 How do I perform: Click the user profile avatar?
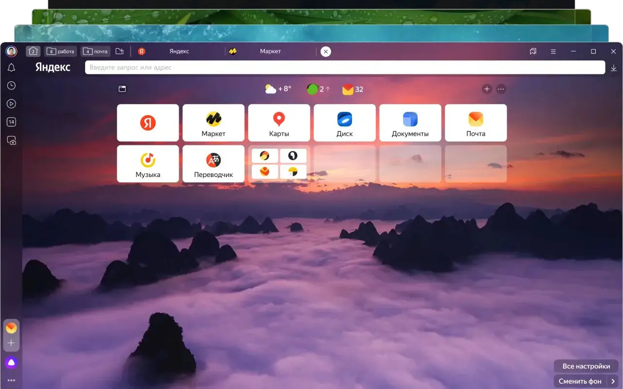tap(11, 52)
